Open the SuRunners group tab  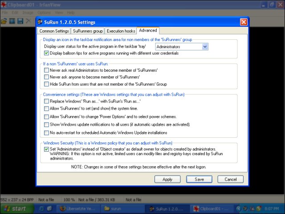click(88, 31)
